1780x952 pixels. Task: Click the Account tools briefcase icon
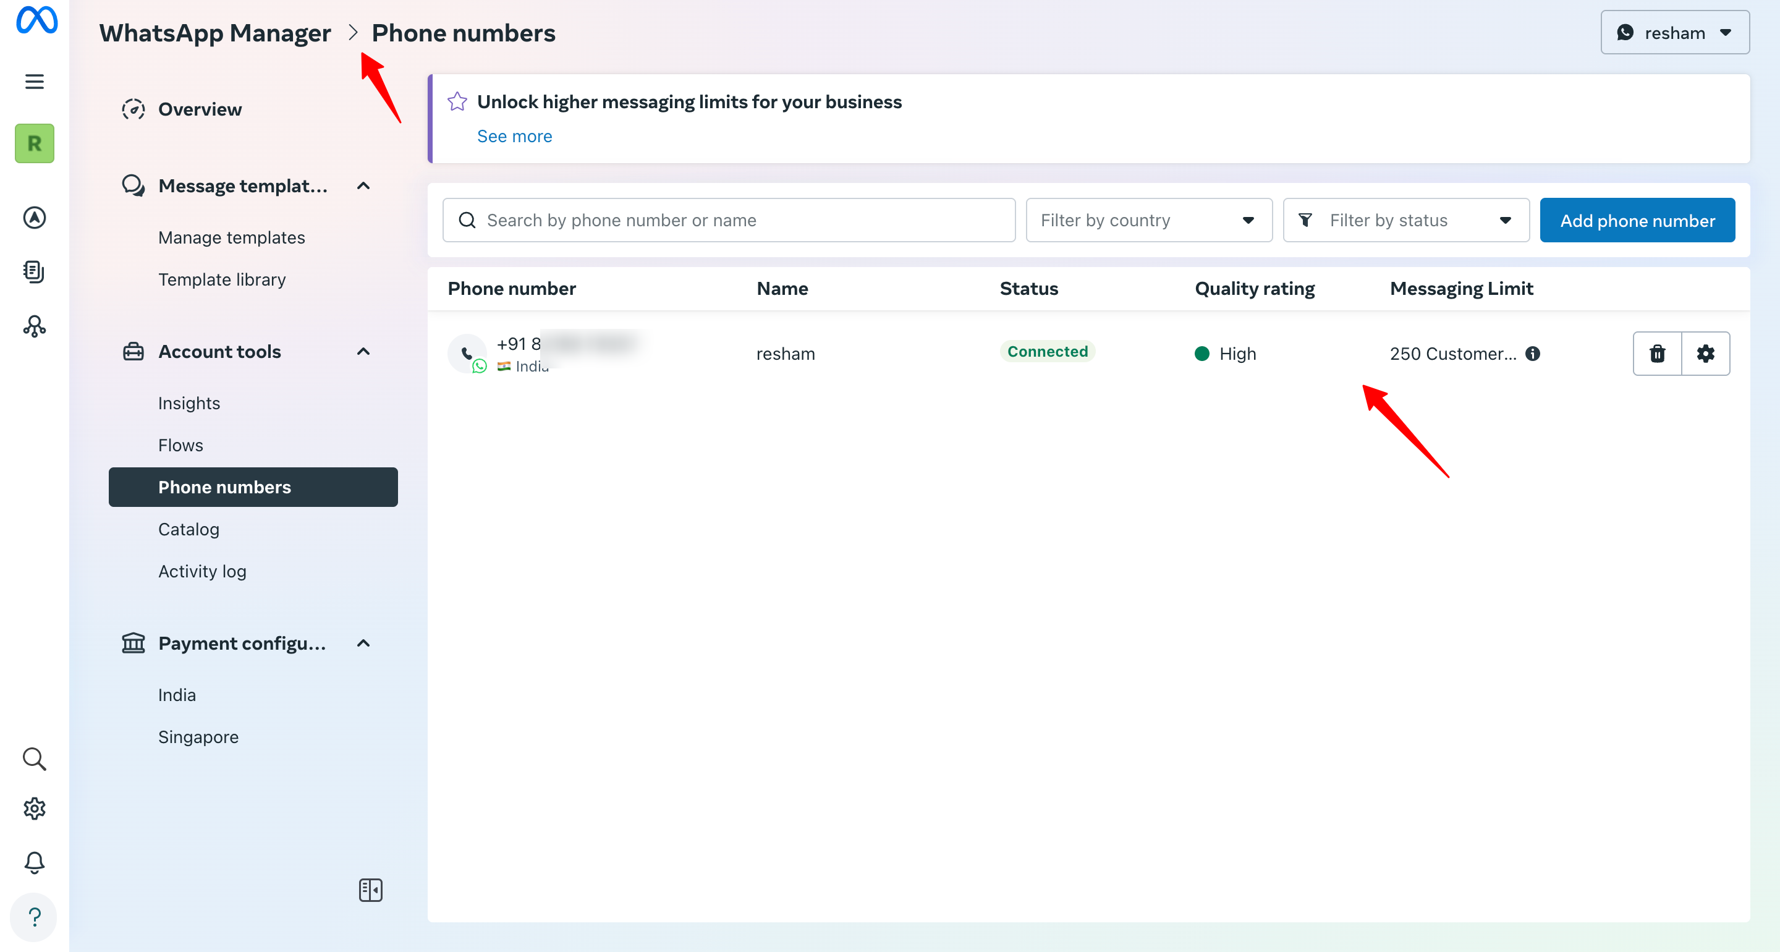[x=133, y=351]
